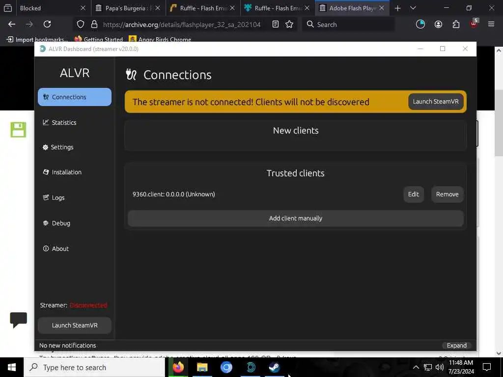This screenshot has width=503, height=377.
Task: Edit the 9360.client trusted client
Action: pos(414,194)
